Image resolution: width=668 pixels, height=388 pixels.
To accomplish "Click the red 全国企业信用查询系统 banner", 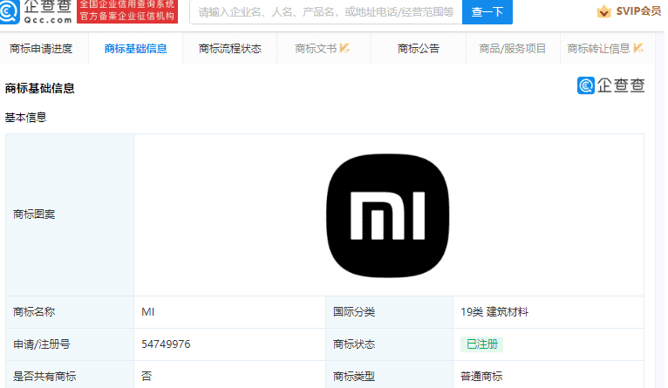I will click(x=127, y=11).
